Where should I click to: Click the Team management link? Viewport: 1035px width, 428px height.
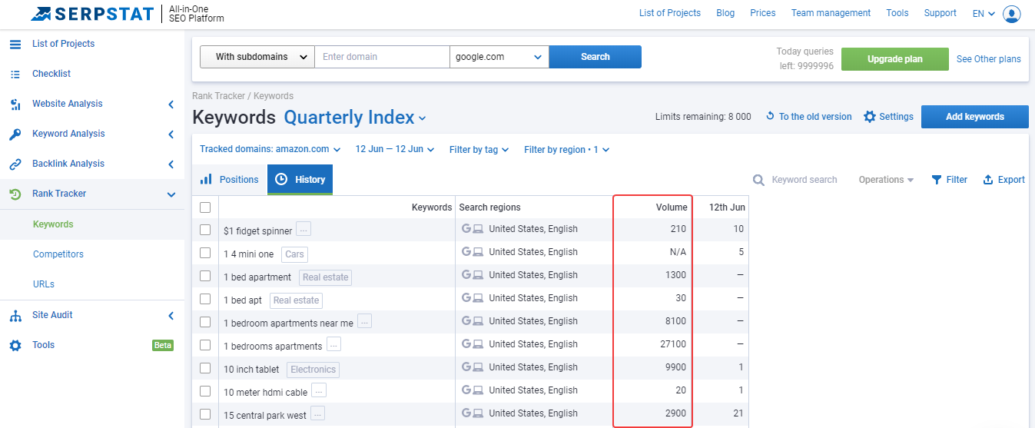[x=831, y=13]
